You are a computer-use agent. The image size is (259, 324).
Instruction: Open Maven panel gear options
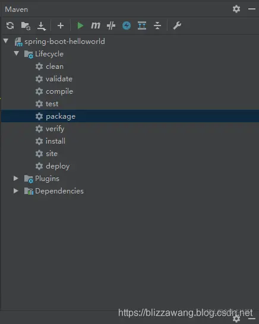click(236, 9)
